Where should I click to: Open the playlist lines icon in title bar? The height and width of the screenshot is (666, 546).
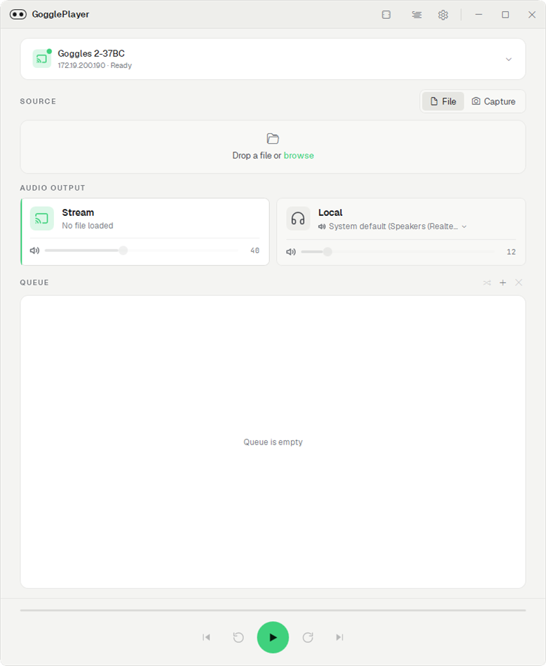click(x=416, y=15)
